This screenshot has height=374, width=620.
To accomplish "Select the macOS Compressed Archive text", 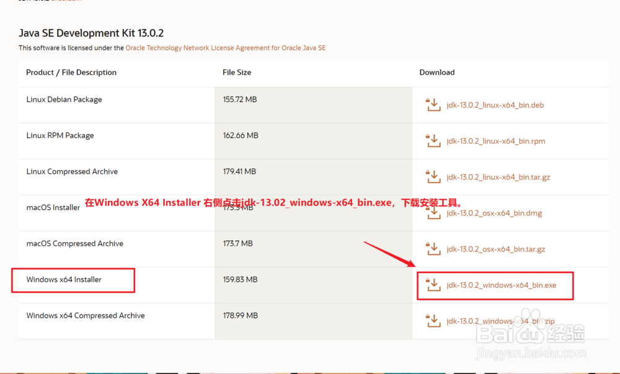I will click(x=75, y=243).
